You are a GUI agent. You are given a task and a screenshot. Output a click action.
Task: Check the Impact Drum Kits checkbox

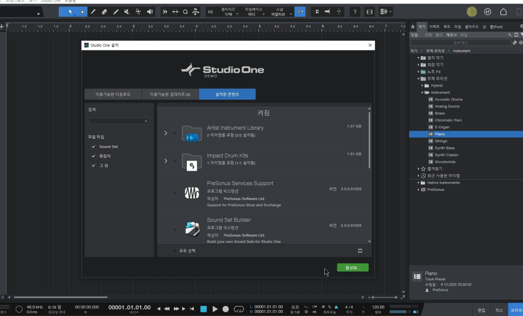(175, 161)
